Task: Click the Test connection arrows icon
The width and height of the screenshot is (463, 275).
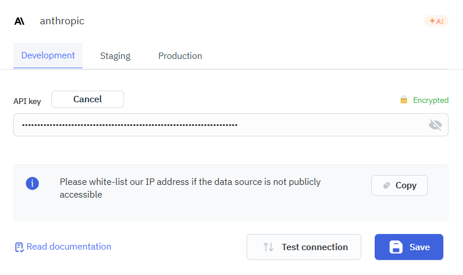Action: [x=268, y=247]
